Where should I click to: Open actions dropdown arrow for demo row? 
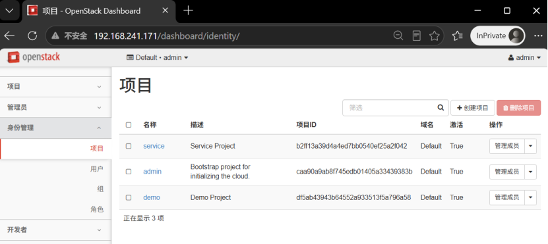pos(531,197)
